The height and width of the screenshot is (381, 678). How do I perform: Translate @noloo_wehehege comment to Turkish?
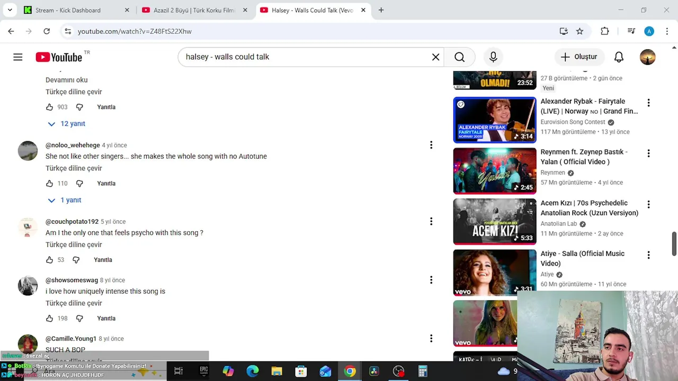tap(74, 168)
